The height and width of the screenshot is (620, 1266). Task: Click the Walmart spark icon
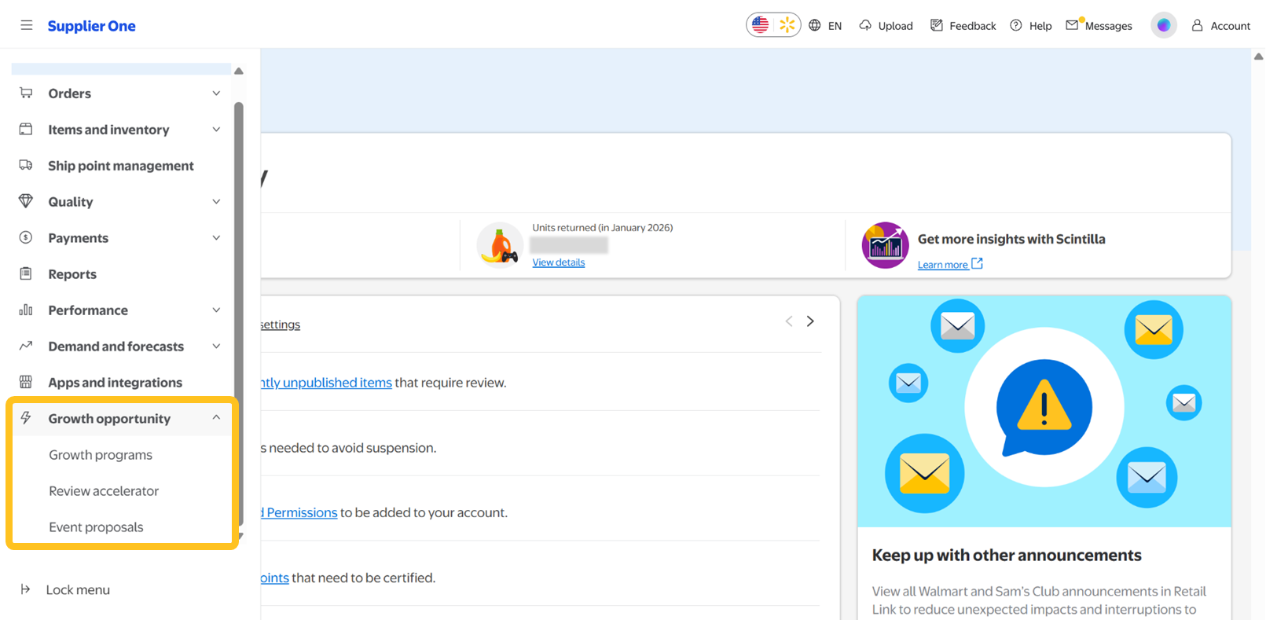[x=787, y=25]
